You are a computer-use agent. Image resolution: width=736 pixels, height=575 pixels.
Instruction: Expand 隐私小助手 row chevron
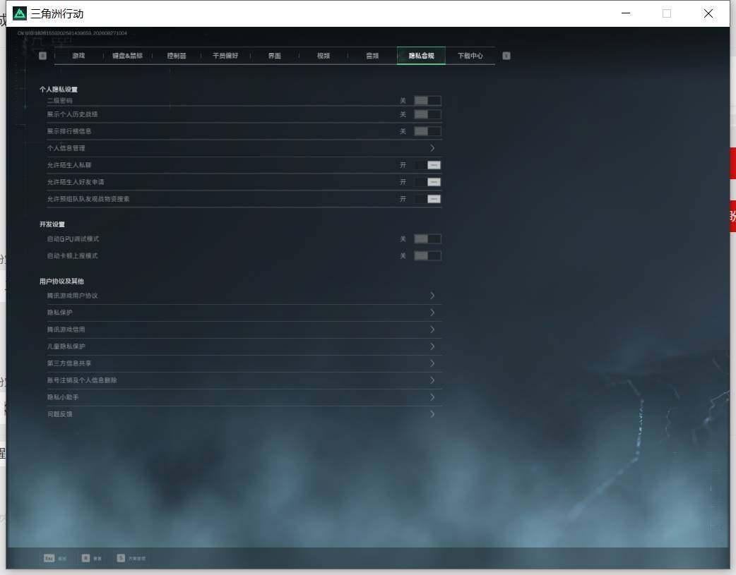point(432,397)
